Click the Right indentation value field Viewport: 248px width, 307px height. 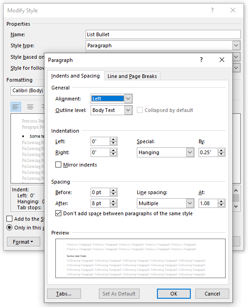100,152
